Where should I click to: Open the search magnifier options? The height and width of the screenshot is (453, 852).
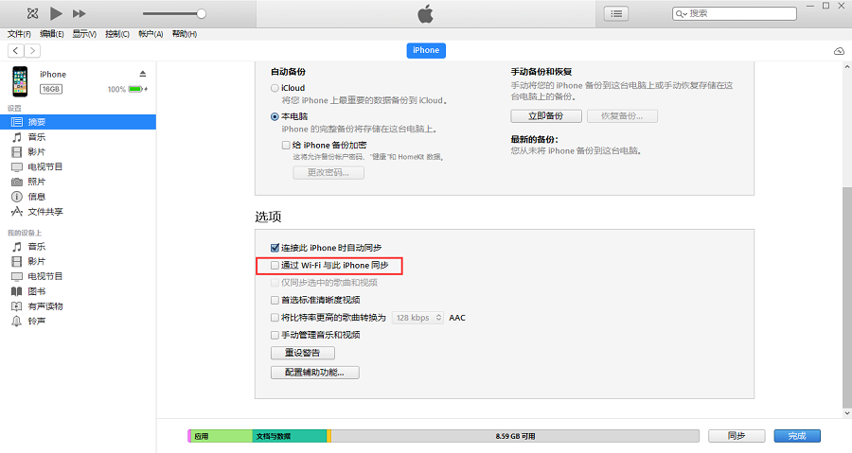681,13
